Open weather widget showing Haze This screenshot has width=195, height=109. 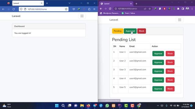coord(7,106)
